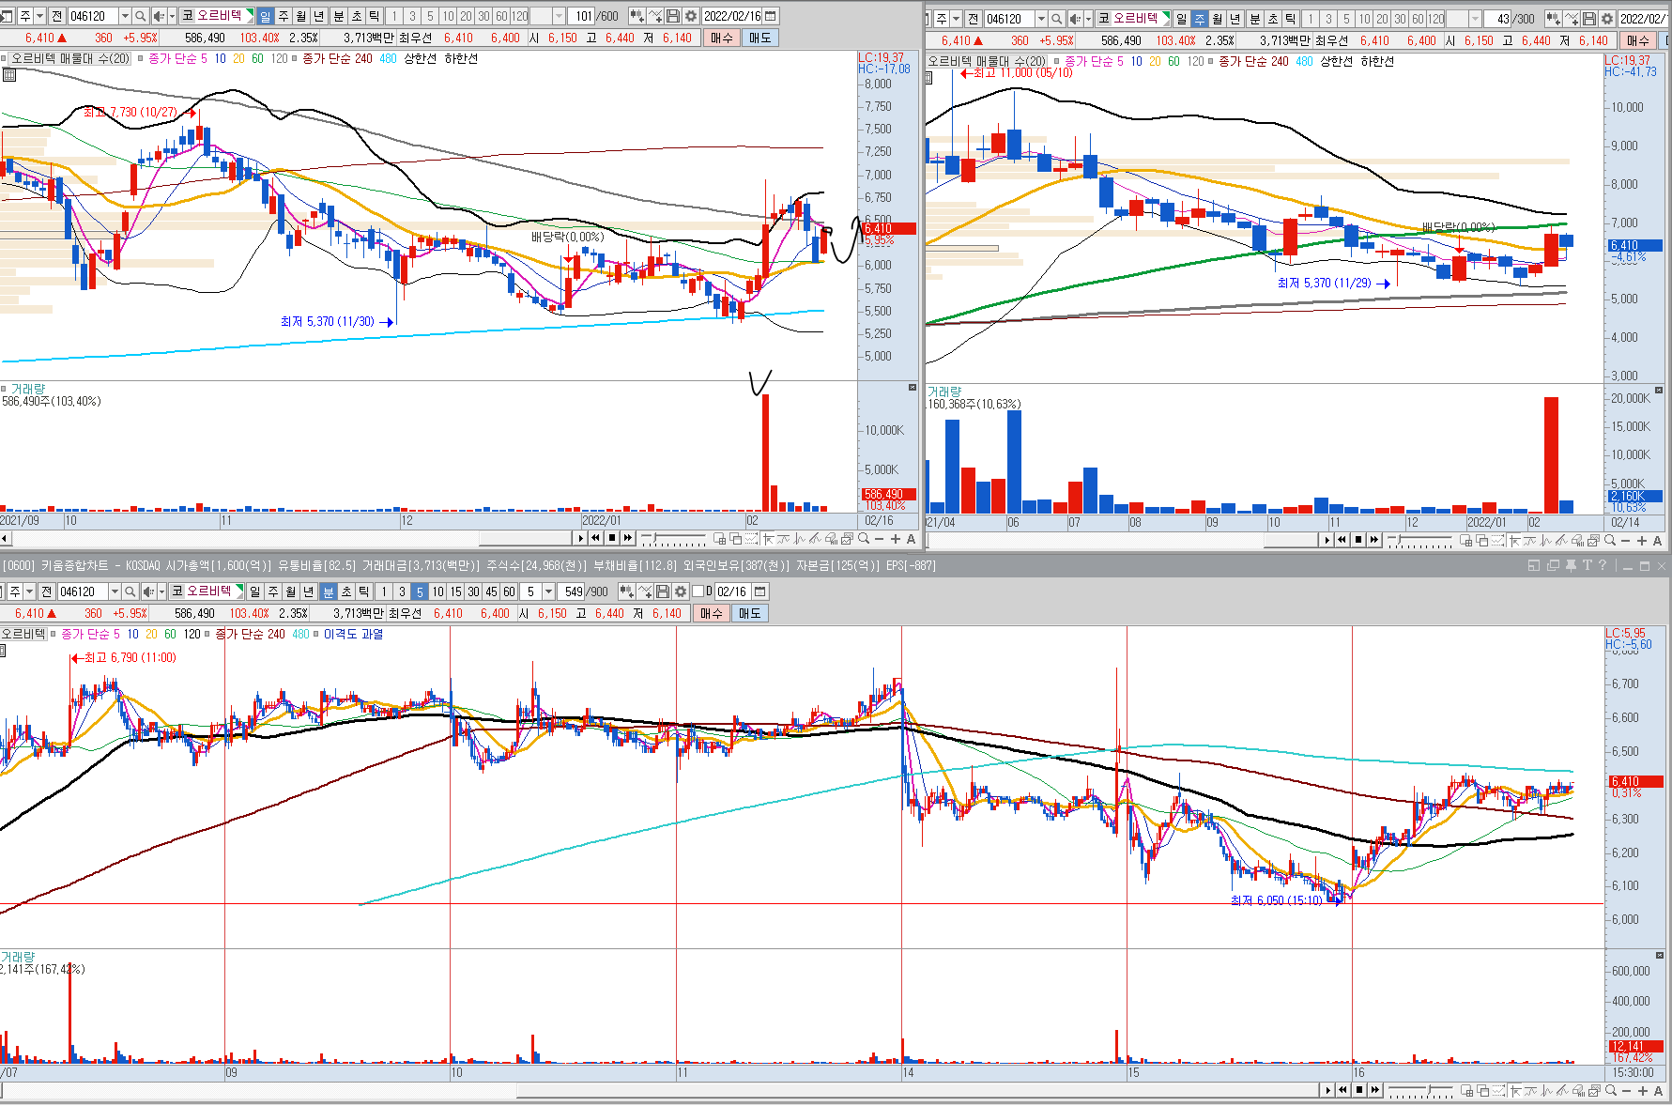Click 전 button in top-left chart toolbar
1672x1106 pixels.
(x=56, y=16)
